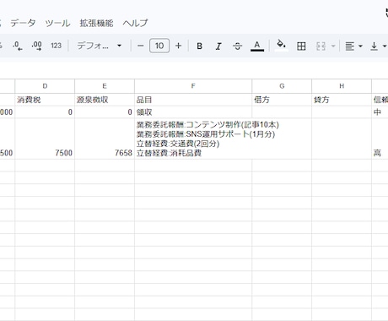Select column D header
Screen dimensions: 388x321
click(x=45, y=86)
